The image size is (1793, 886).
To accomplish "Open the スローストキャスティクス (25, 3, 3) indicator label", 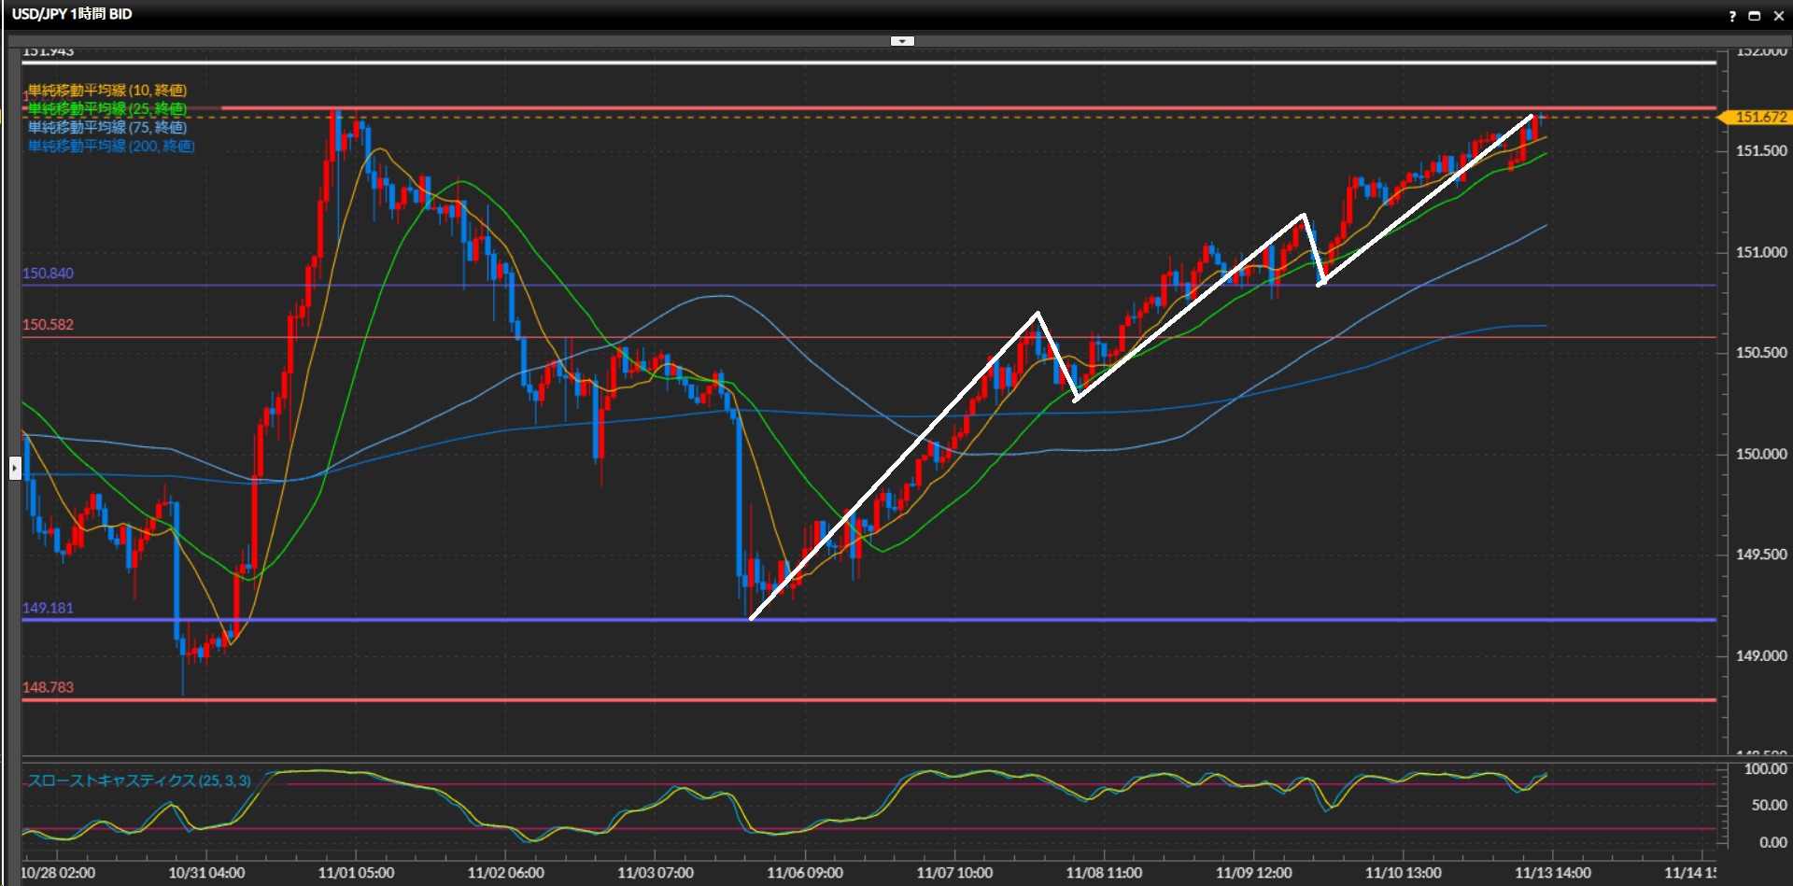I will point(139,781).
